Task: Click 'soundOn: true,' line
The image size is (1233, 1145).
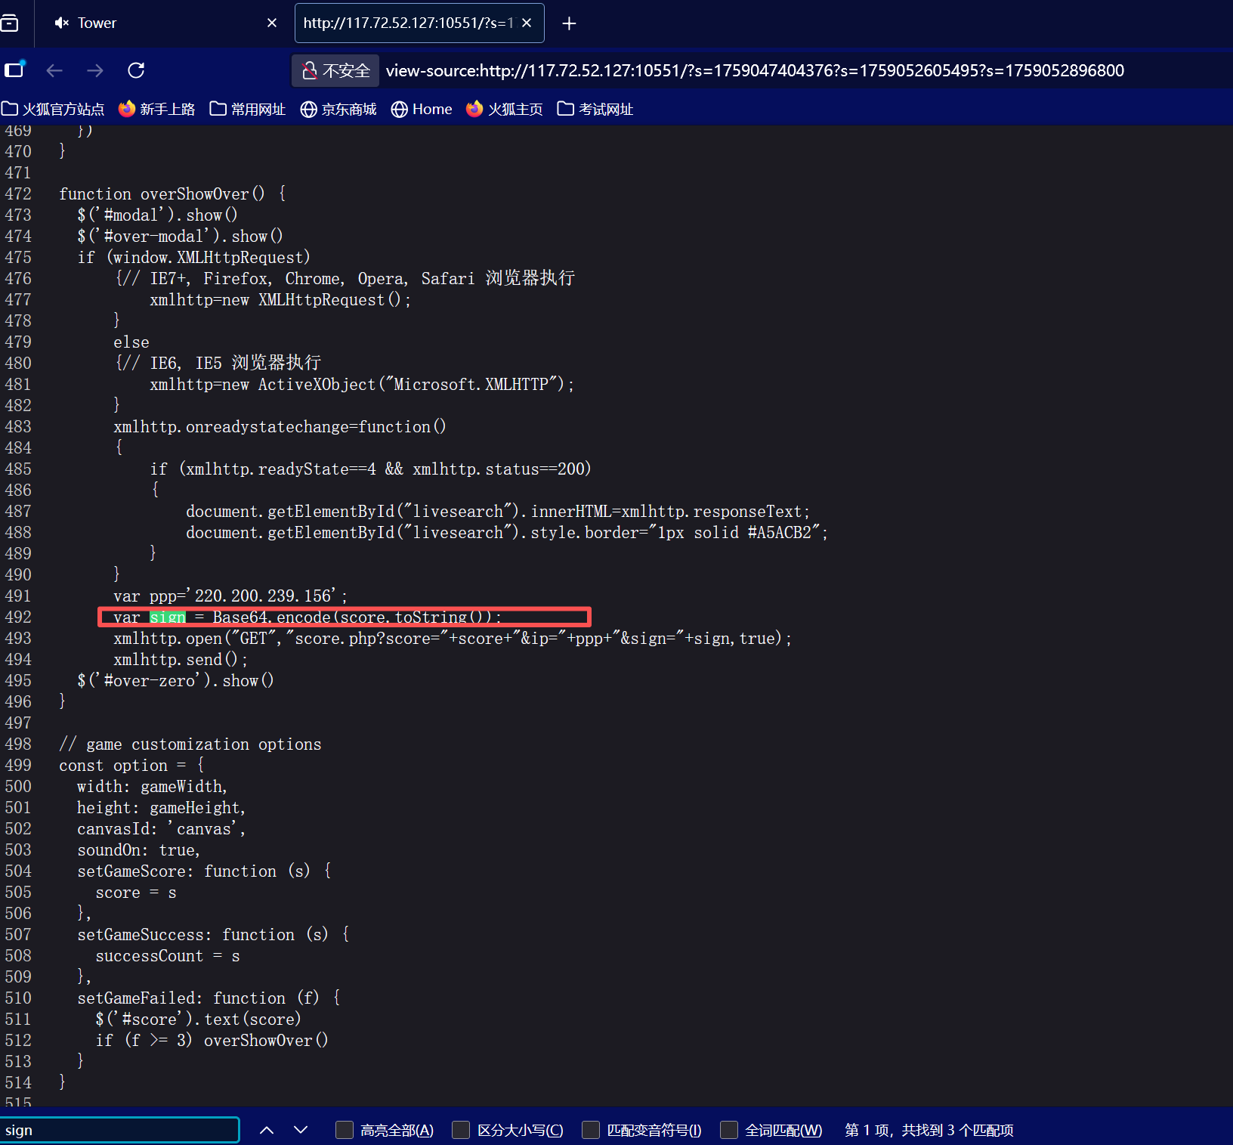Action: tap(139, 849)
